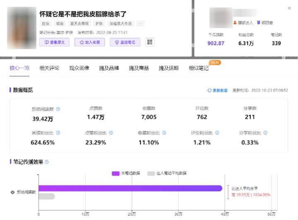Switch to the 相似笔记 tab
Viewport: 298px width, 220px height.
[x=199, y=68]
